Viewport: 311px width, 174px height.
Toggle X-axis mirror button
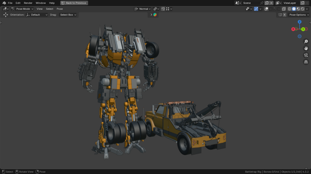coord(284,15)
